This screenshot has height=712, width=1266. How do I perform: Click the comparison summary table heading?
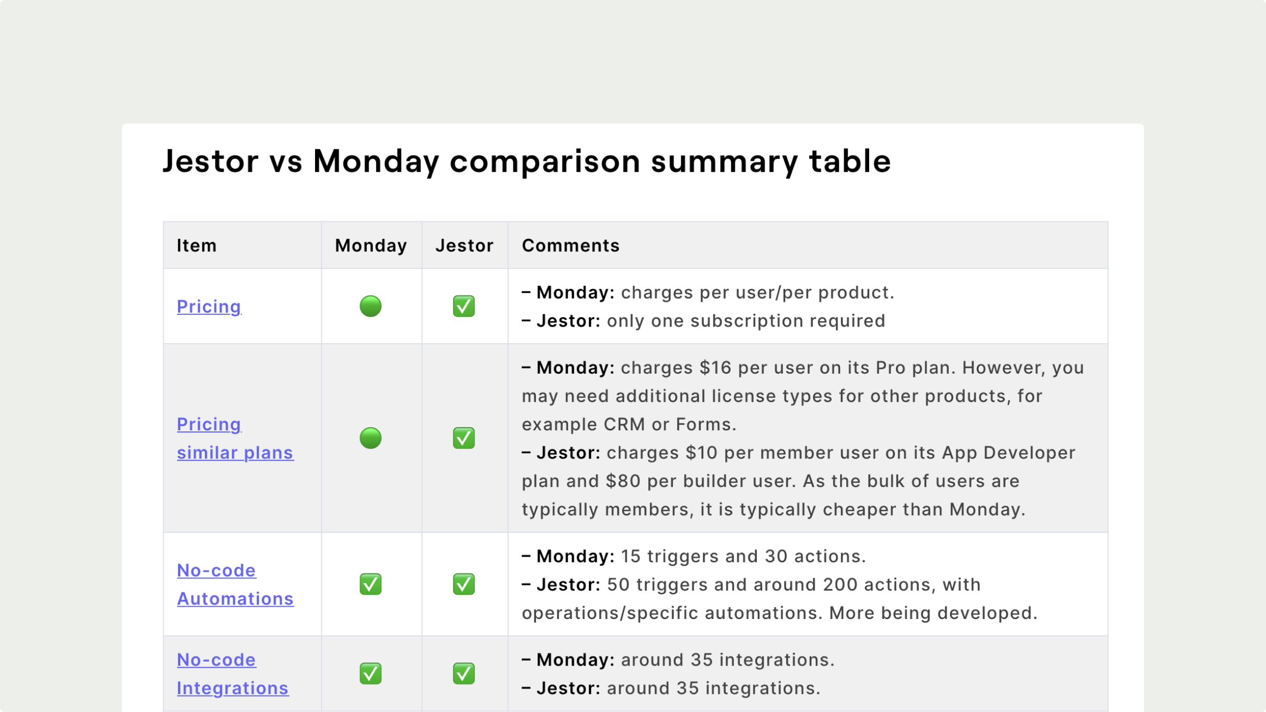click(526, 161)
